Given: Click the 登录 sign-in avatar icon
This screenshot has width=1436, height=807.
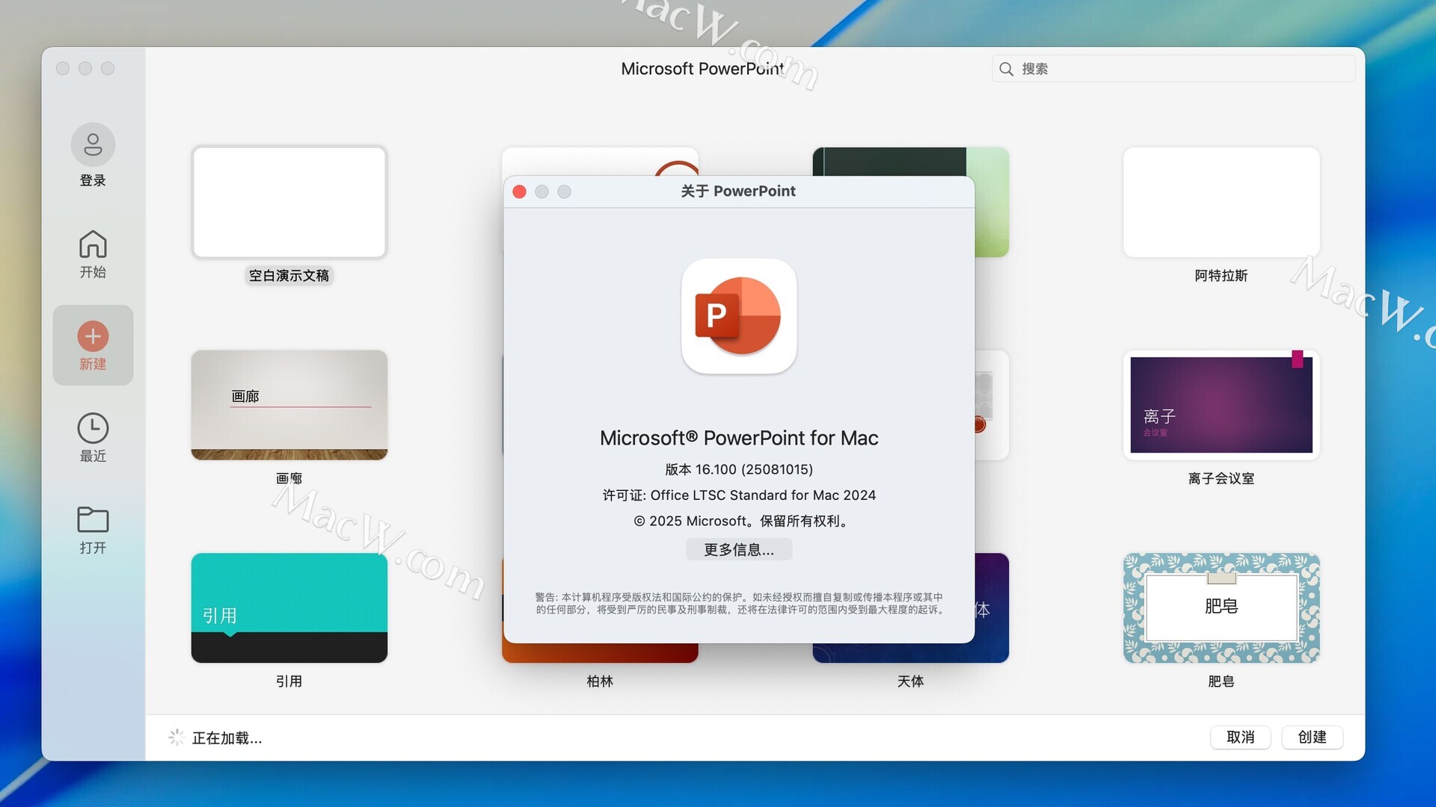Looking at the screenshot, I should pyautogui.click(x=93, y=144).
